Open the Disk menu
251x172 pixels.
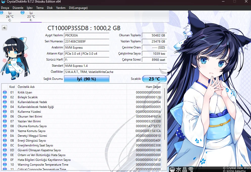pyautogui.click(x=50, y=8)
